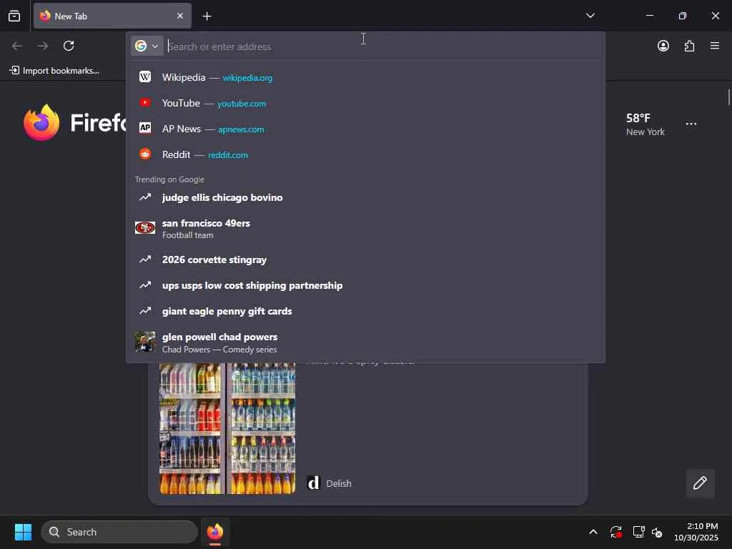
Task: Select the New Tab tab
Action: 112,16
